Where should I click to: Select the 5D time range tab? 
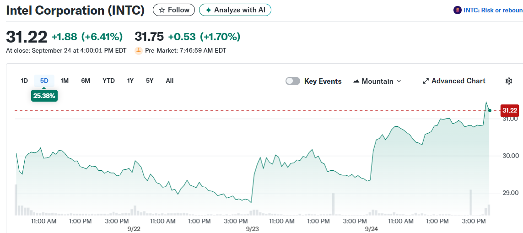[x=44, y=81]
